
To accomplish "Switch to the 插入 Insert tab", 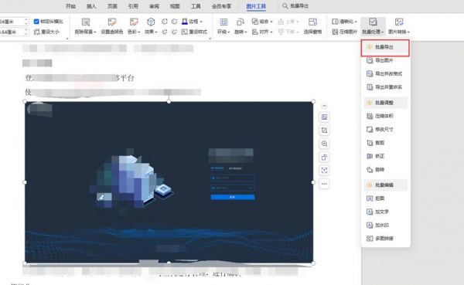I will (91, 6).
